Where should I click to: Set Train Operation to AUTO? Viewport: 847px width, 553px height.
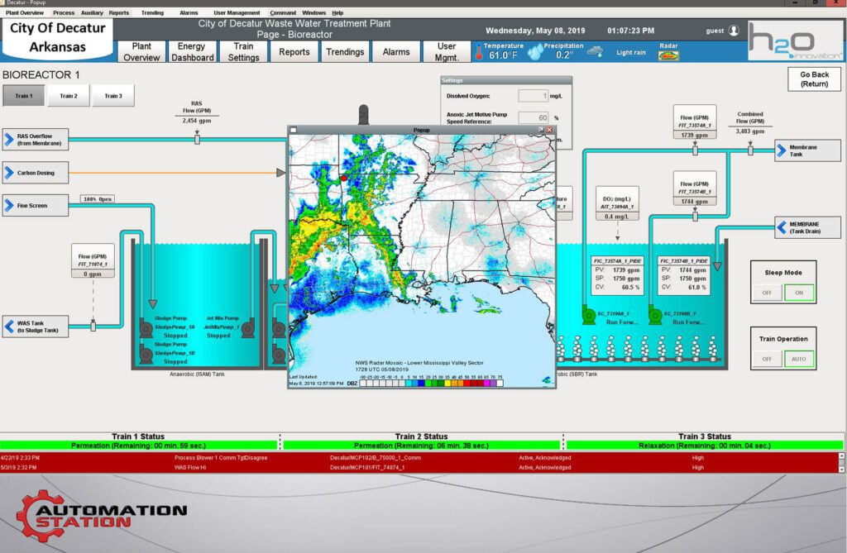tap(799, 359)
